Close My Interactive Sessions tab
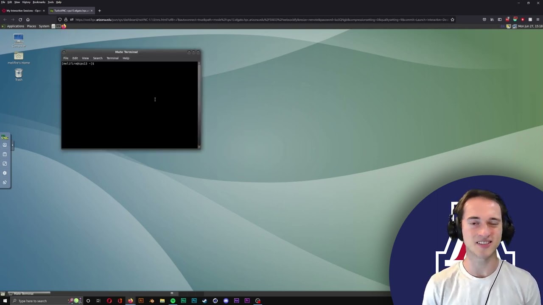Image resolution: width=543 pixels, height=305 pixels. click(43, 11)
